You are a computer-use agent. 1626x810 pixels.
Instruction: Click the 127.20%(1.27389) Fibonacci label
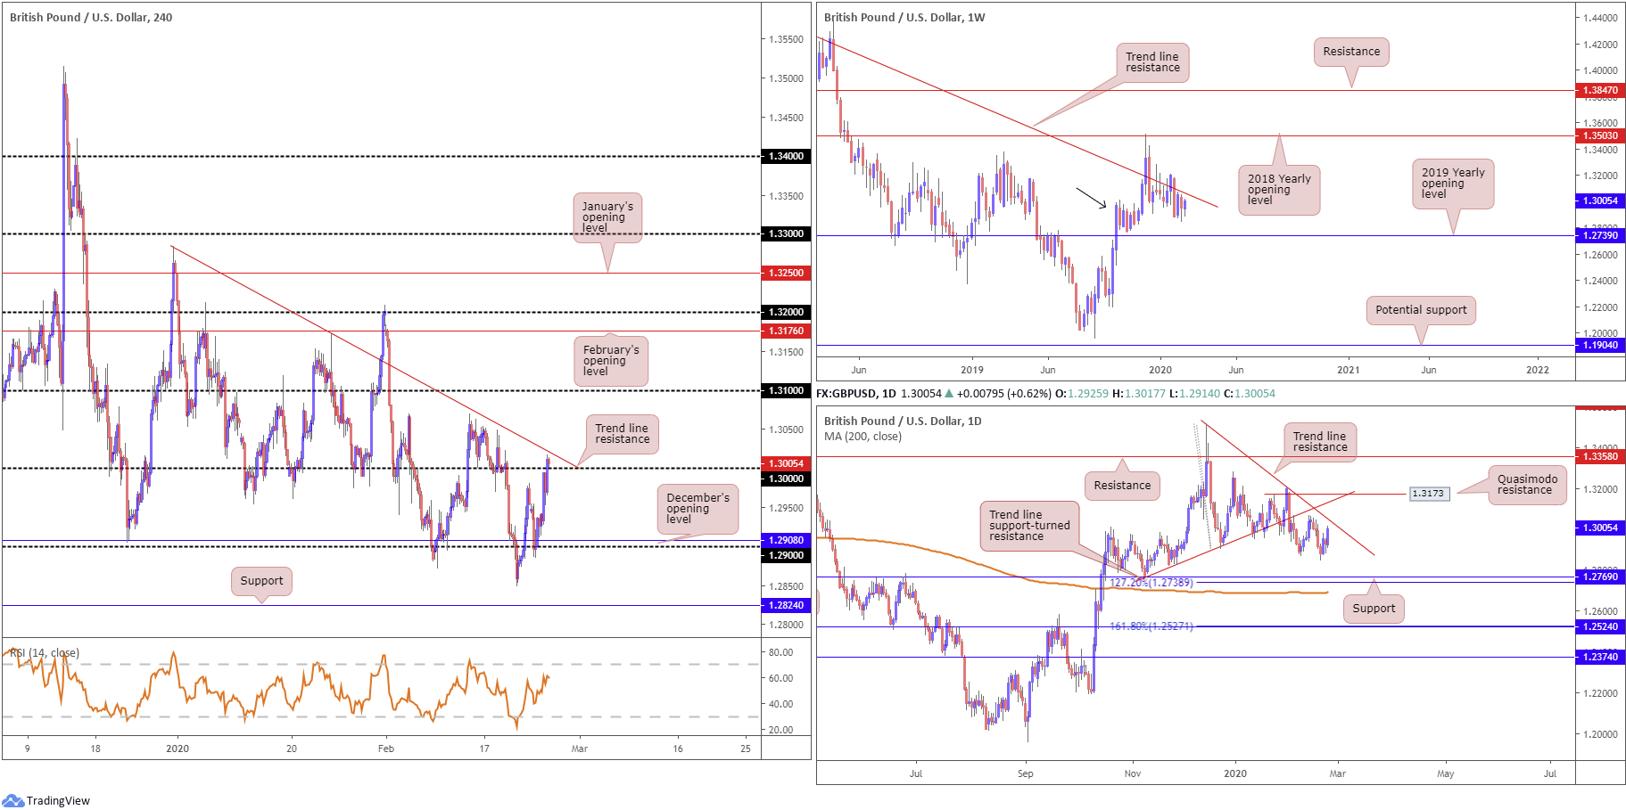tap(1151, 583)
